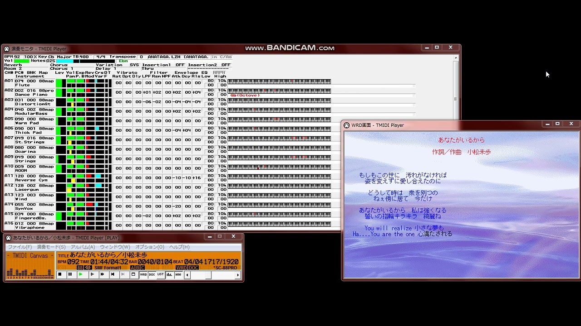
Task: Pause the current song
Action: coord(70,274)
